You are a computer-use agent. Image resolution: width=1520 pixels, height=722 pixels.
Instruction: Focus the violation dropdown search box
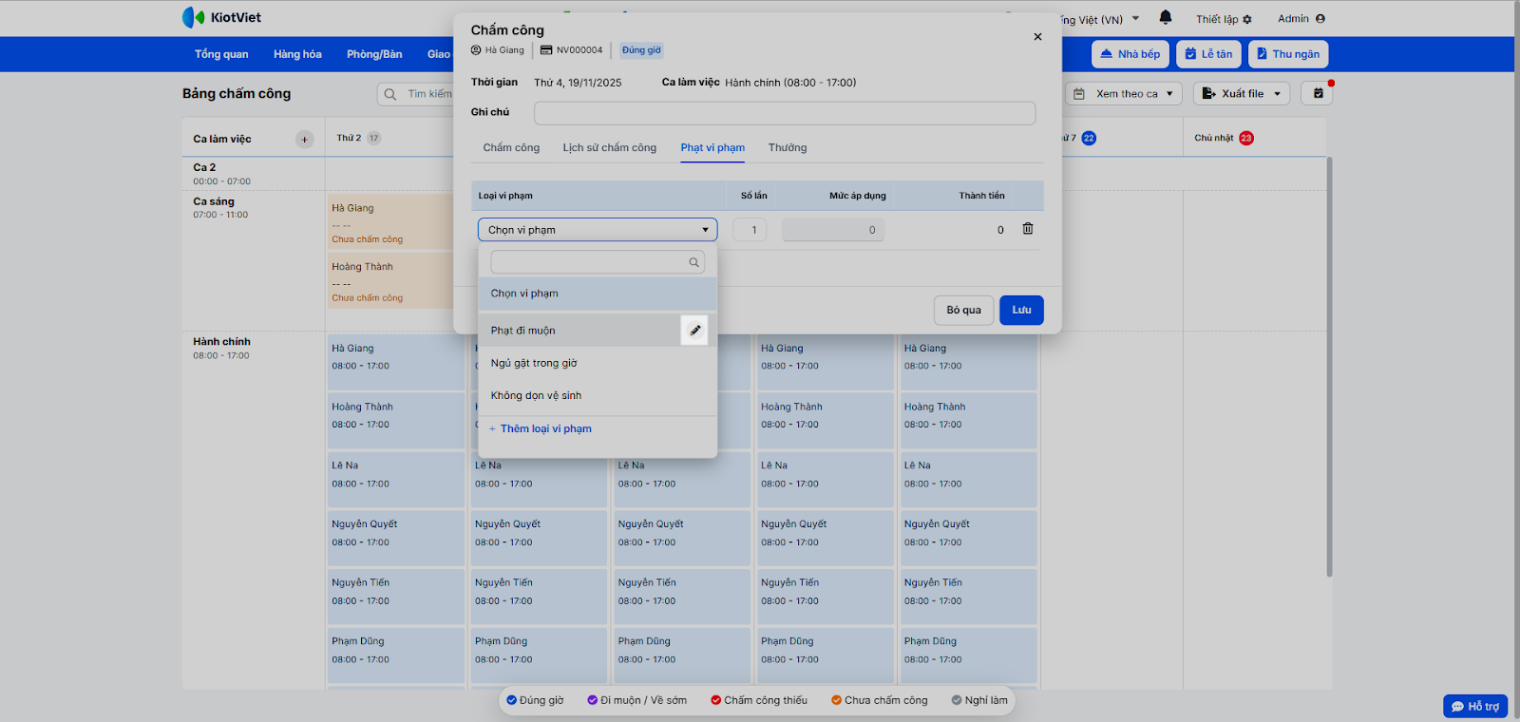tap(598, 262)
